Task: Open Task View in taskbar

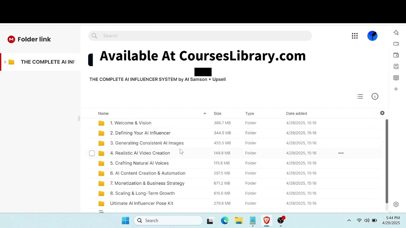Action: pos(210,221)
